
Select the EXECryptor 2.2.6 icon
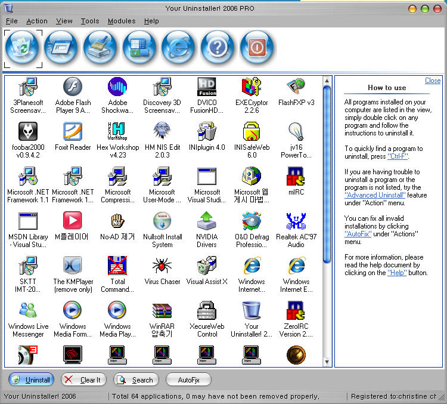252,87
